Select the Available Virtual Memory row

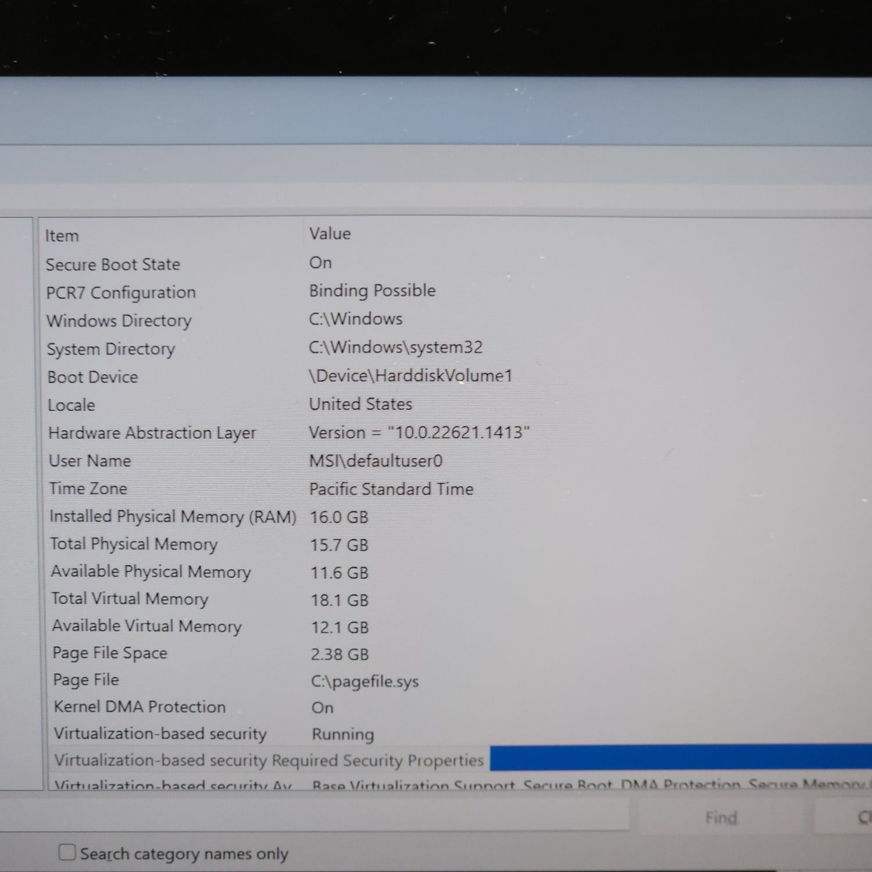pos(146,626)
